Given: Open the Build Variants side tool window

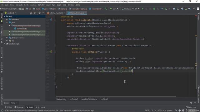Looking at the screenshot, I should tap(2, 83).
